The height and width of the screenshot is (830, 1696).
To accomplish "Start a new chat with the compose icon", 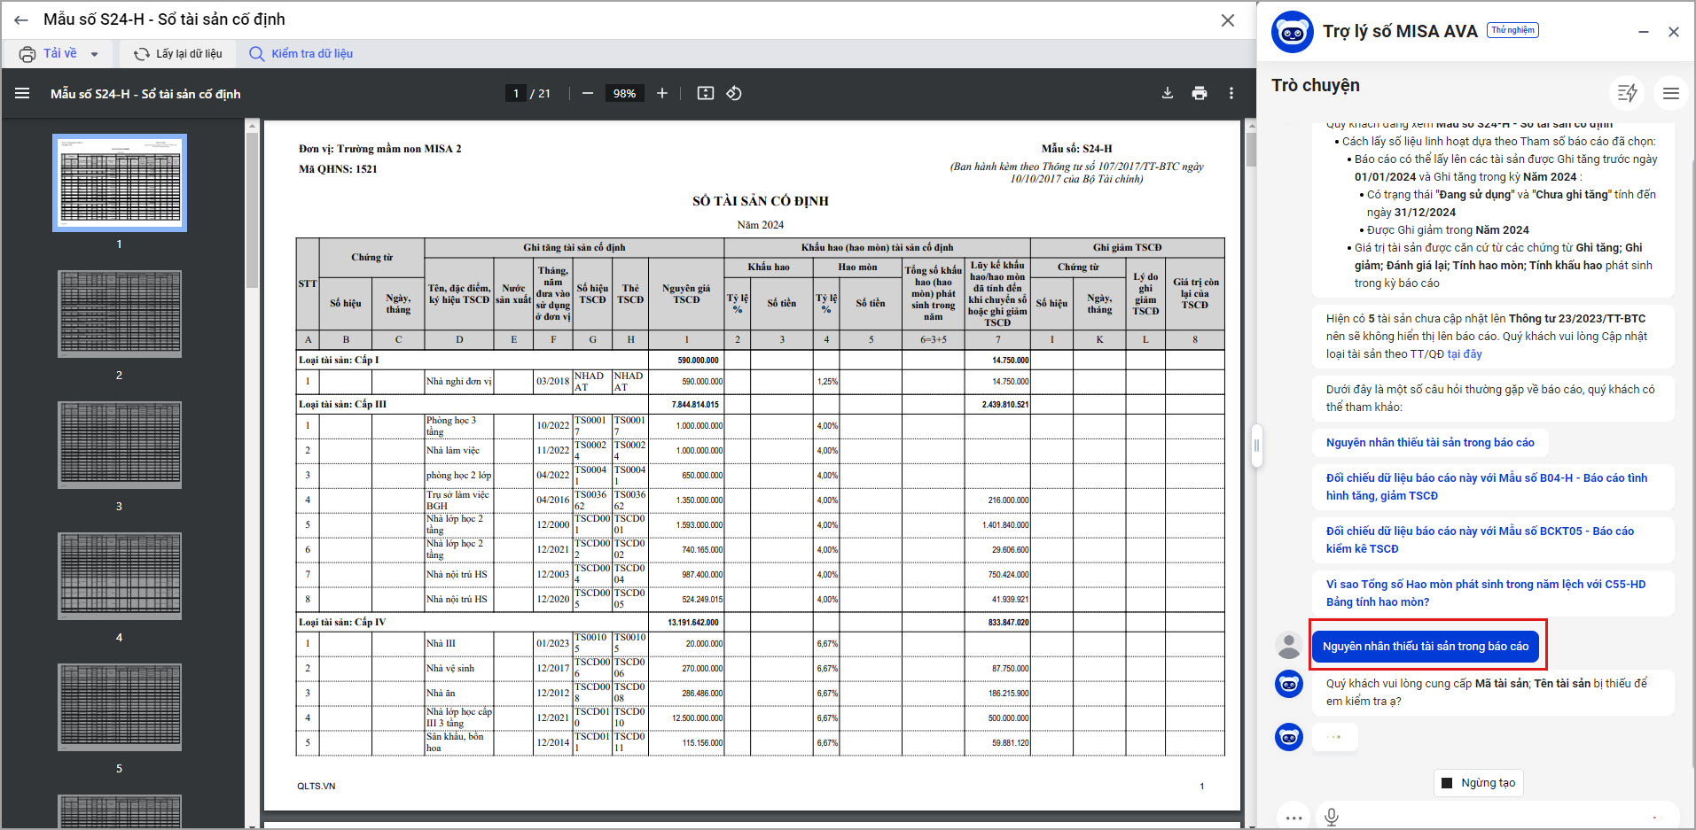I will 1627,93.
